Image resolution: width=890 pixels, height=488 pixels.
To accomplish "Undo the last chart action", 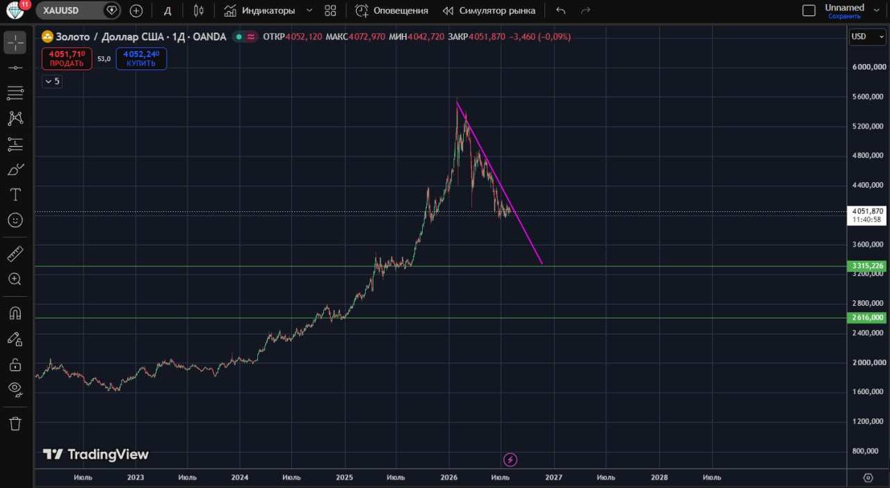I will click(561, 10).
